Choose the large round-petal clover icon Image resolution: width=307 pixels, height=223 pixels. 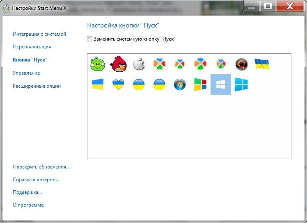(x=200, y=64)
